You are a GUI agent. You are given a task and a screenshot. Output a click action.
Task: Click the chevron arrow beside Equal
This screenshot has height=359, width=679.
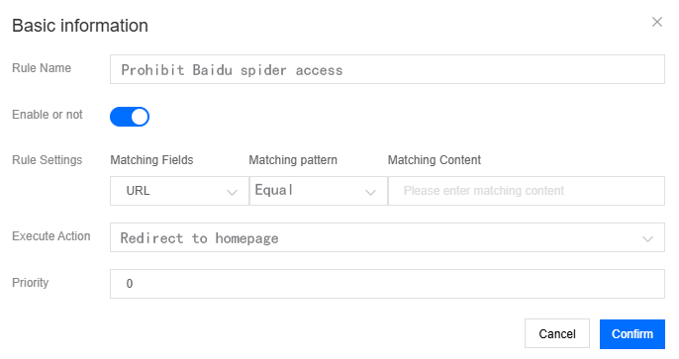(370, 192)
